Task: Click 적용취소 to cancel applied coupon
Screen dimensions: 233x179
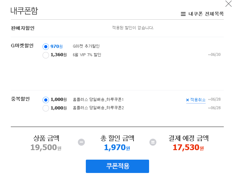Action: pos(198,100)
